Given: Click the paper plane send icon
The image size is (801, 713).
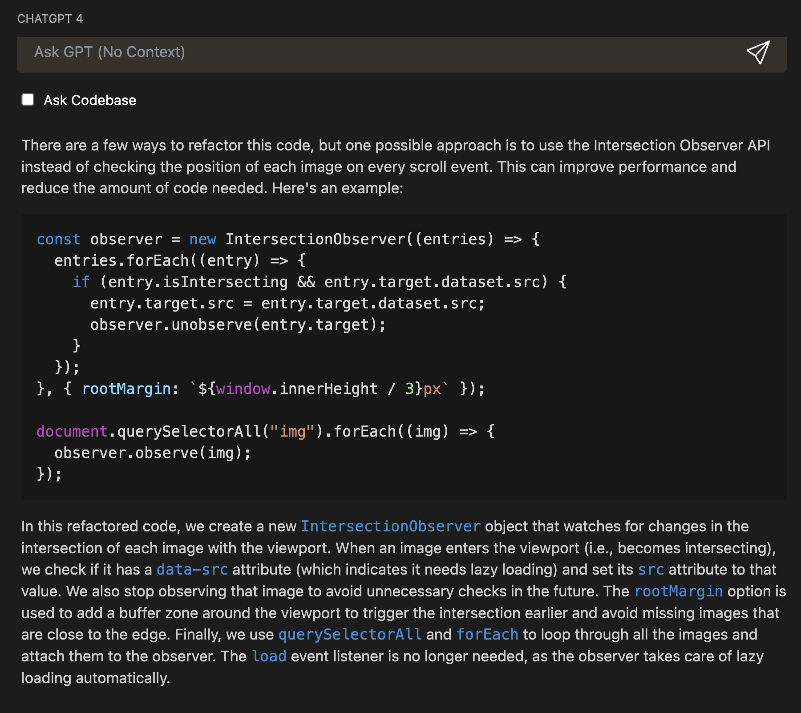Looking at the screenshot, I should 758,53.
